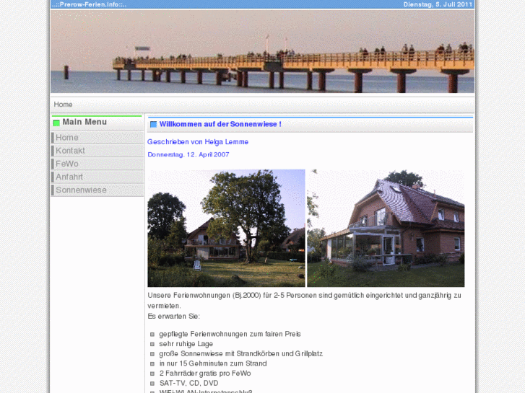Select FeWo in the Main Menu
The width and height of the screenshot is (525, 393).
pyautogui.click(x=97, y=164)
